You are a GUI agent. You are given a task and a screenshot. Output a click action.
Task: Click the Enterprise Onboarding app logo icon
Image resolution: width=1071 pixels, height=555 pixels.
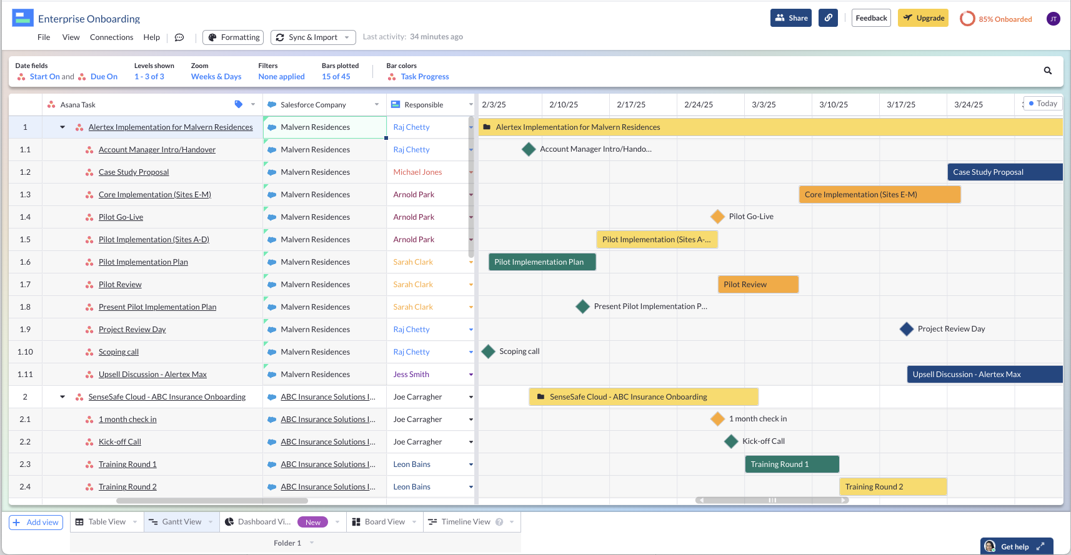(x=23, y=18)
